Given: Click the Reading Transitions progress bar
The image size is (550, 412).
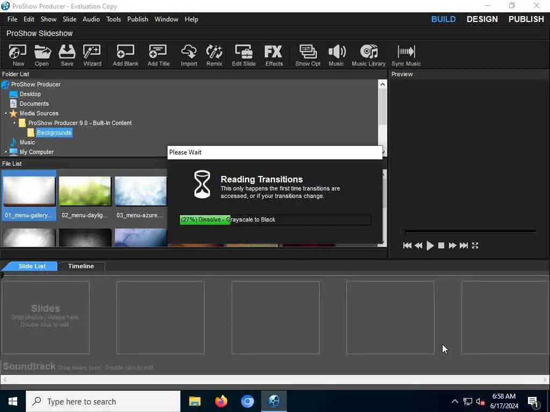Looking at the screenshot, I should coord(275,219).
